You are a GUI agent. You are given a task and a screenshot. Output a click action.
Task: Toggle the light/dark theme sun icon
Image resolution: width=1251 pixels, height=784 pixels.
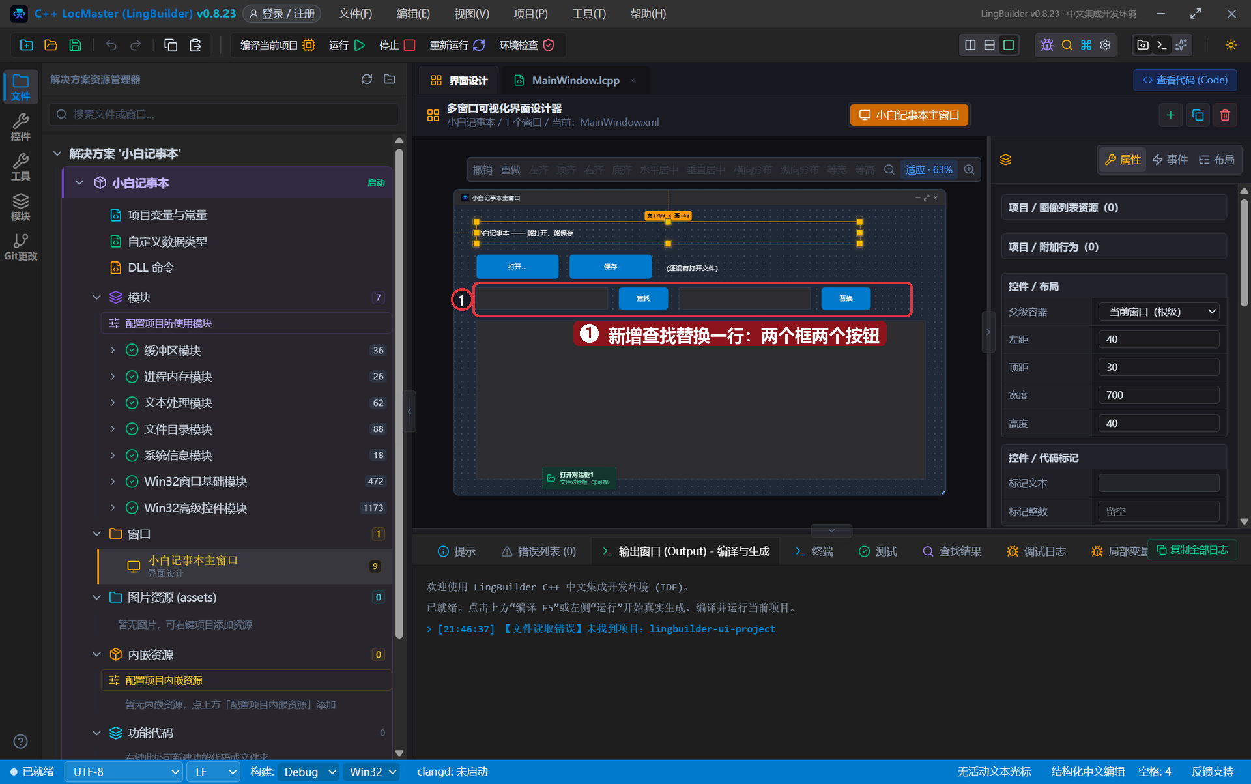point(1231,45)
